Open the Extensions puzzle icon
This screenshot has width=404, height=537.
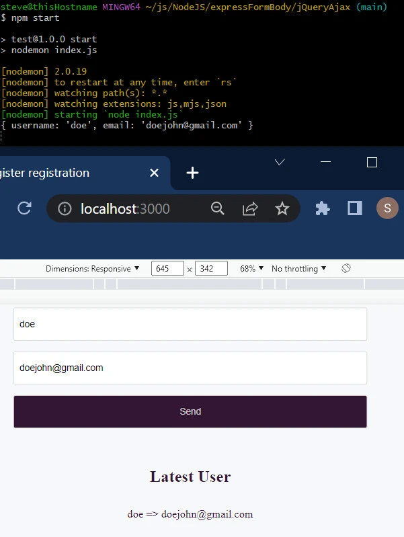(x=323, y=208)
